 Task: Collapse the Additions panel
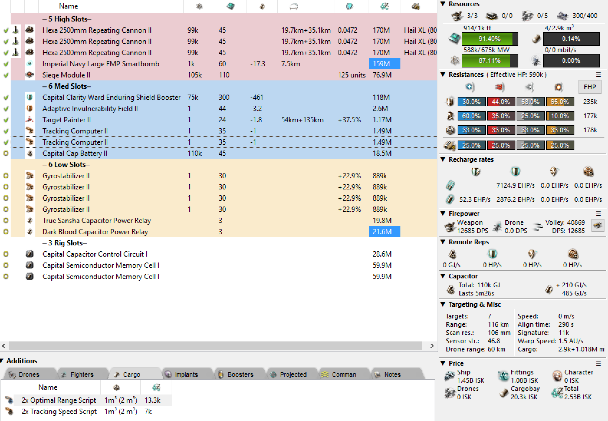tap(2, 361)
